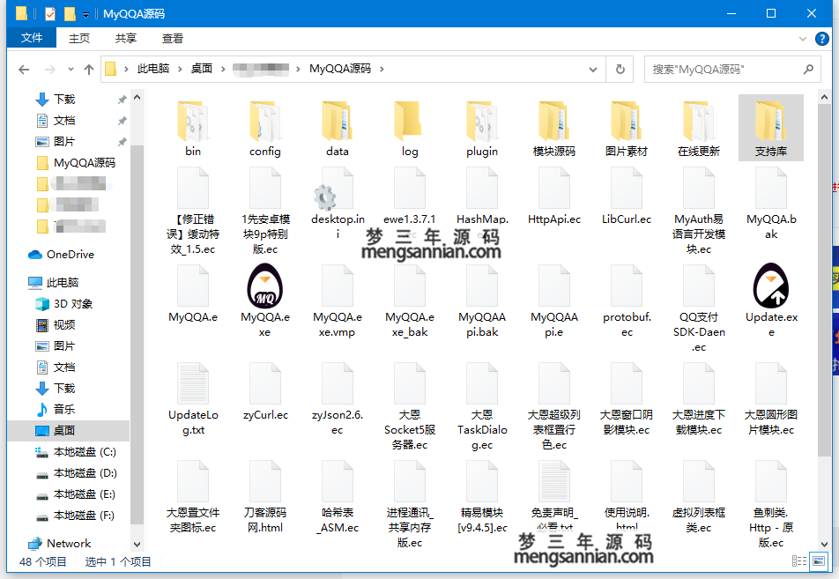The width and height of the screenshot is (839, 579).
Task: Open the 主页 ribbon tab
Action: (x=79, y=38)
